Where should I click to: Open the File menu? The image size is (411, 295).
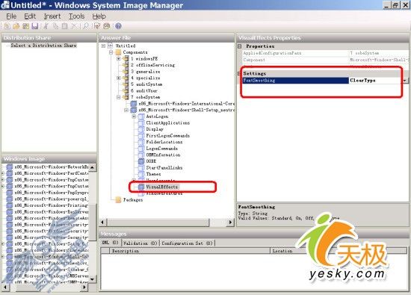11,16
